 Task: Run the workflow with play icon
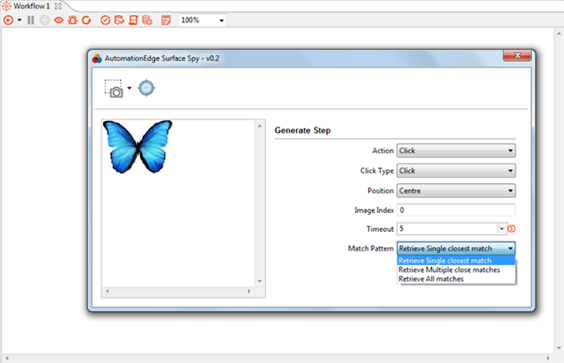click(x=9, y=20)
